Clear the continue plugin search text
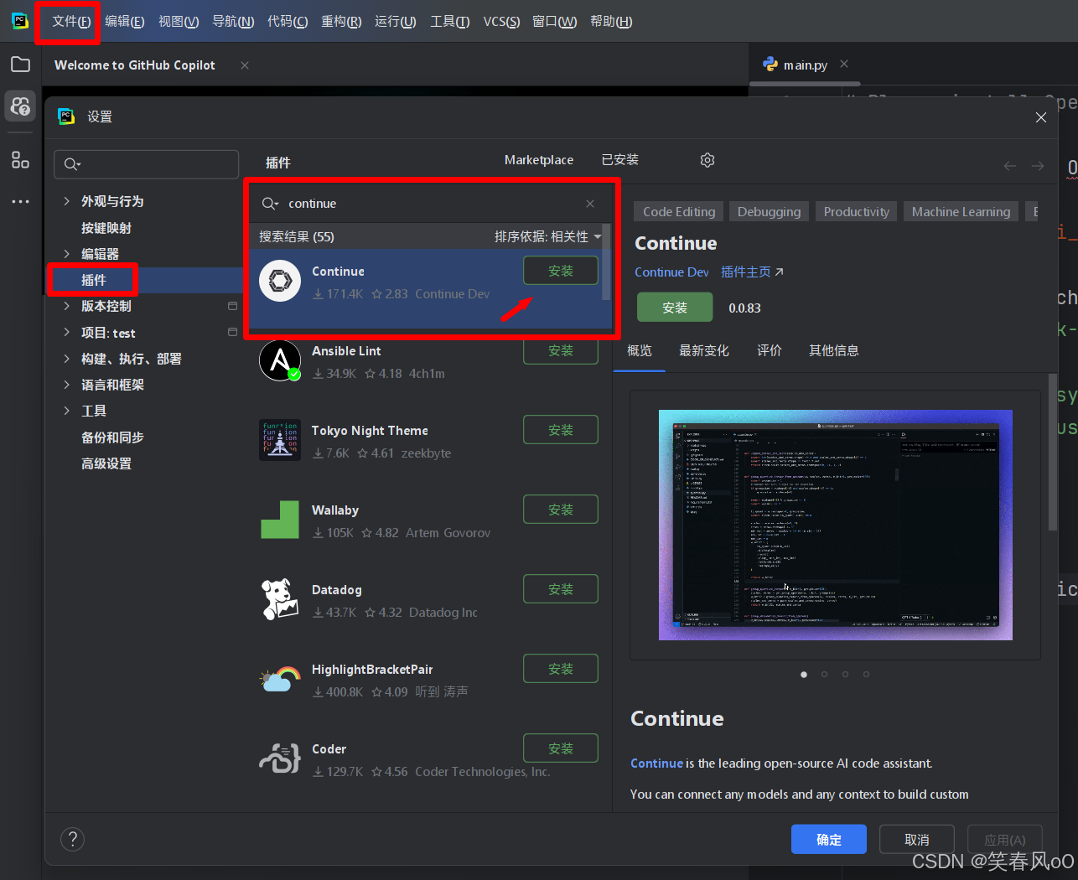1078x880 pixels. [590, 204]
